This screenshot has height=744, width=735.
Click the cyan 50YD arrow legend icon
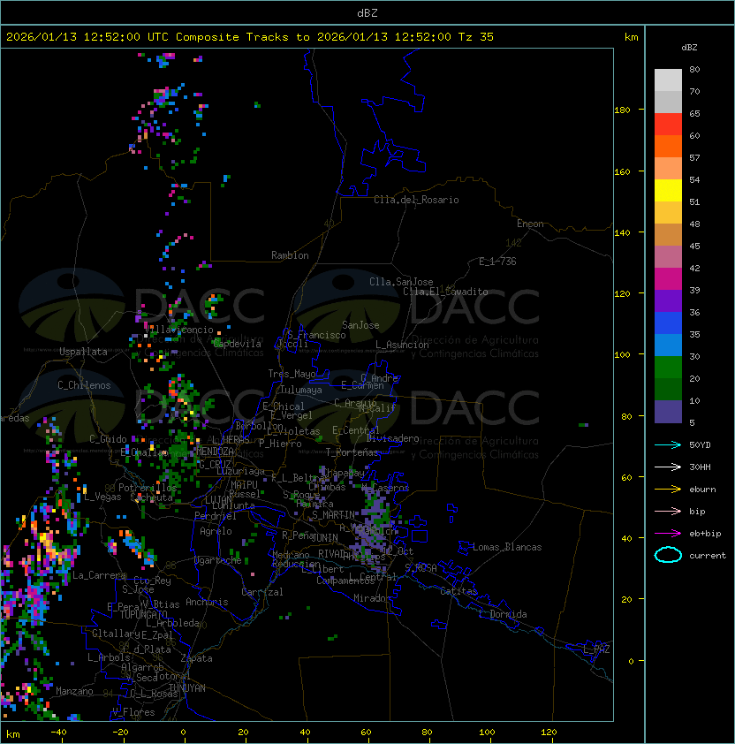tap(668, 444)
